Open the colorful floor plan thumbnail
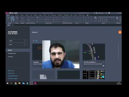Screen dimensions: 129x97 click(94, 75)
